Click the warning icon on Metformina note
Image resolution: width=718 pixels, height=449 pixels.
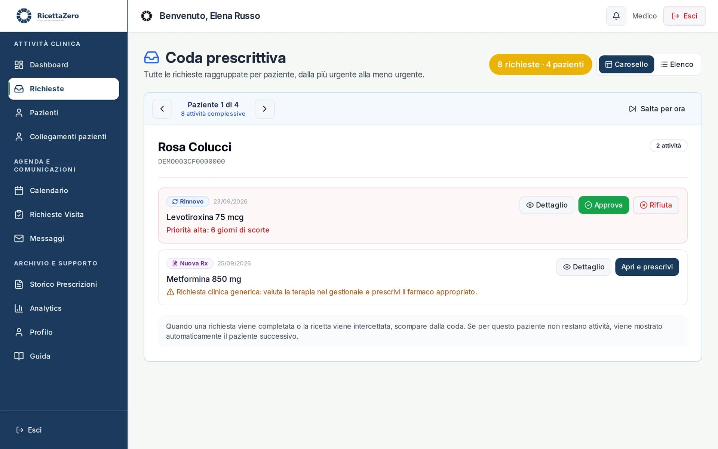coord(171,292)
